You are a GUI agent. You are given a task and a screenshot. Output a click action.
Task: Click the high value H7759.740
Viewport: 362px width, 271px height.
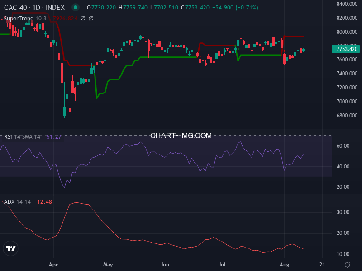coord(133,8)
